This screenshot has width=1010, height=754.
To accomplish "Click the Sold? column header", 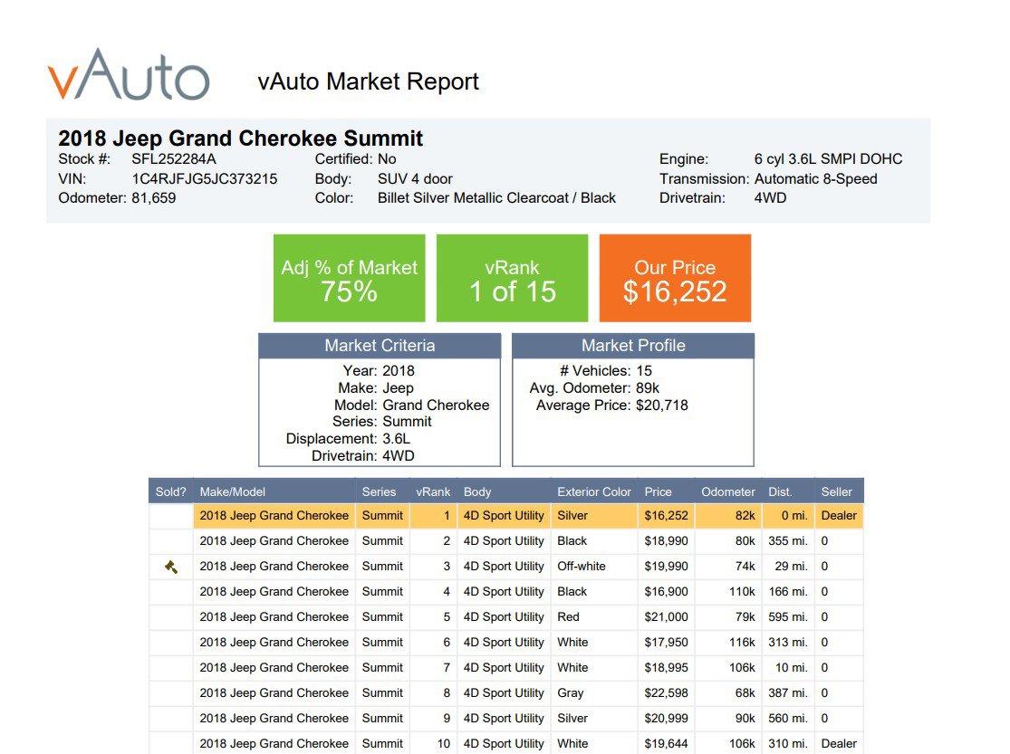I will 170,492.
